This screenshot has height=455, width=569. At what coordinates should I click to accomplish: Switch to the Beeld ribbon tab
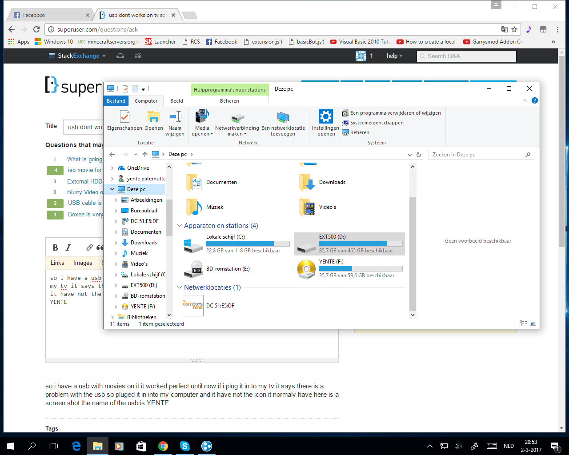176,101
